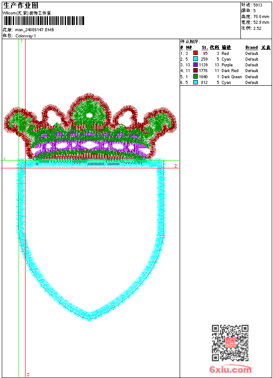Click the N# column header

pos(188,47)
